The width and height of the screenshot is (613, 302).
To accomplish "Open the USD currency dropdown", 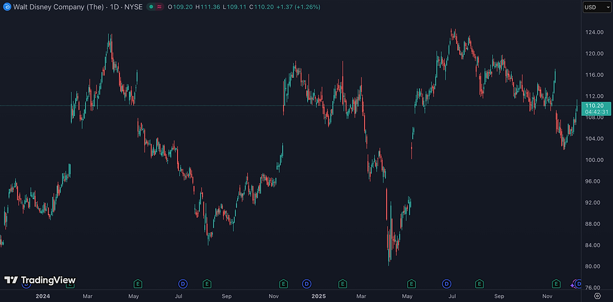I will pos(597,7).
